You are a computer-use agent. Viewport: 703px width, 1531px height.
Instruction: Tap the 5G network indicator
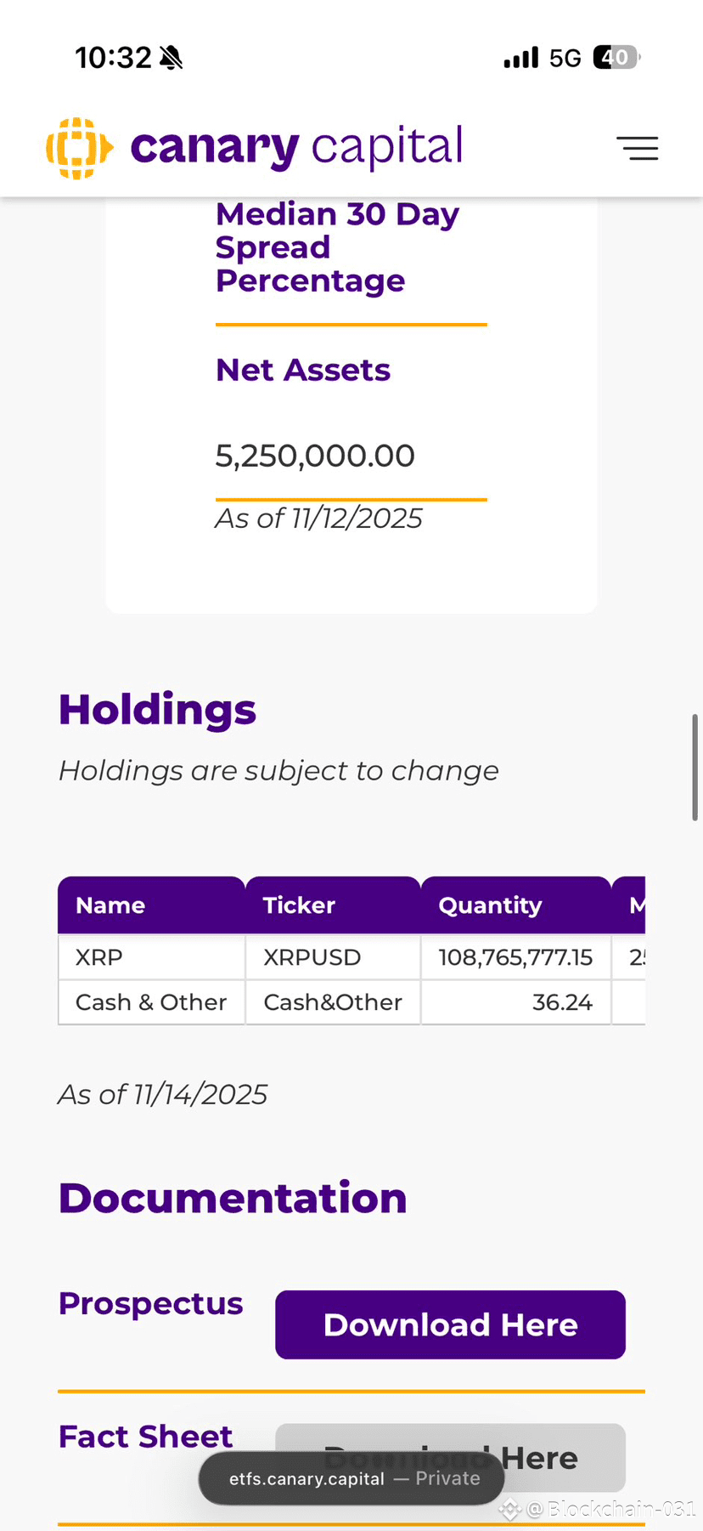pyautogui.click(x=565, y=58)
